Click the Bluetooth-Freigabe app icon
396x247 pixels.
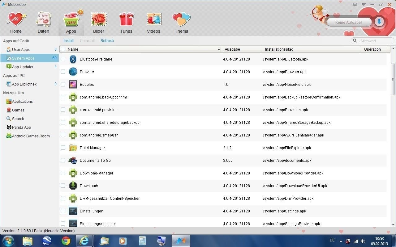[x=73, y=59]
